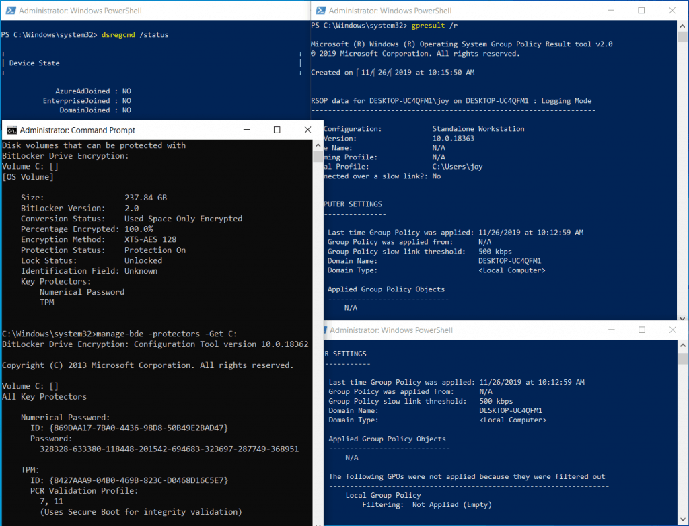
Task: Click the 'PCR Validation Profile:' label
Action: tap(84, 491)
